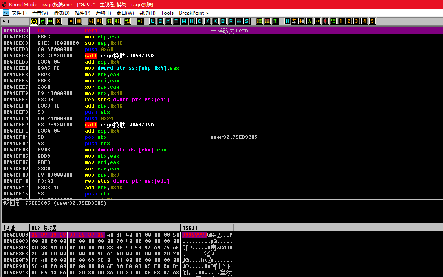Open Run trace with the dotted icon
The height and width of the screenshot is (277, 443).
pos(239,21)
